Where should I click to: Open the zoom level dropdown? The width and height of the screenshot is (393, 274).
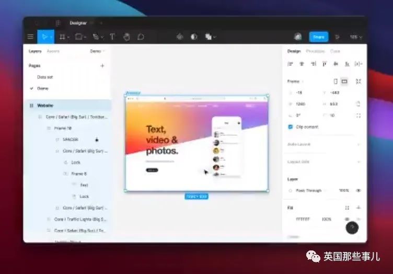(356, 37)
